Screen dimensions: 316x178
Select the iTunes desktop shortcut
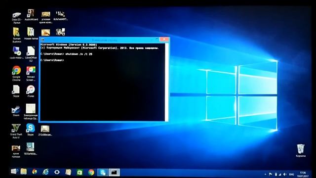coord(31,91)
